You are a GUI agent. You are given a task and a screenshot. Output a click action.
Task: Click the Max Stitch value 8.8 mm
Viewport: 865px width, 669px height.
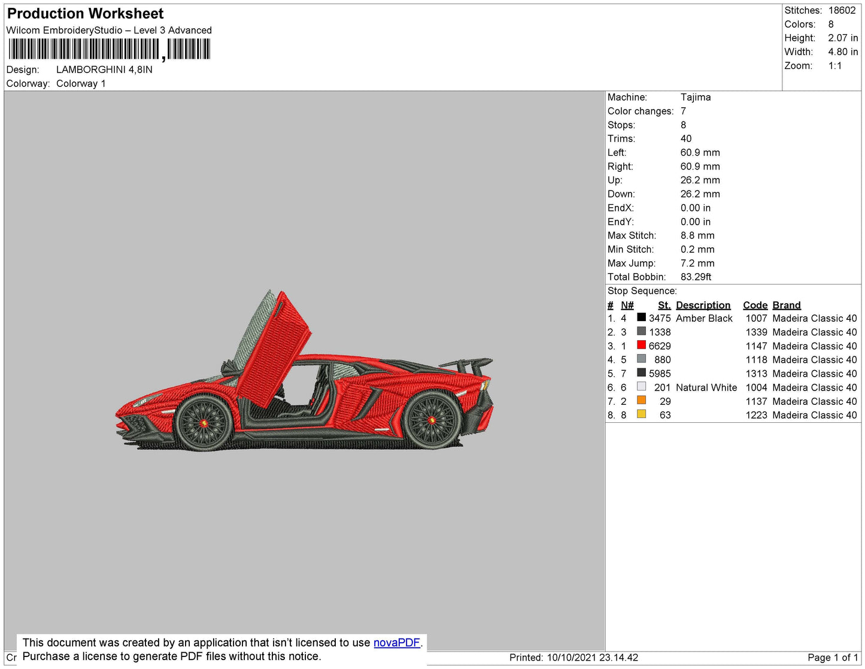pos(697,235)
